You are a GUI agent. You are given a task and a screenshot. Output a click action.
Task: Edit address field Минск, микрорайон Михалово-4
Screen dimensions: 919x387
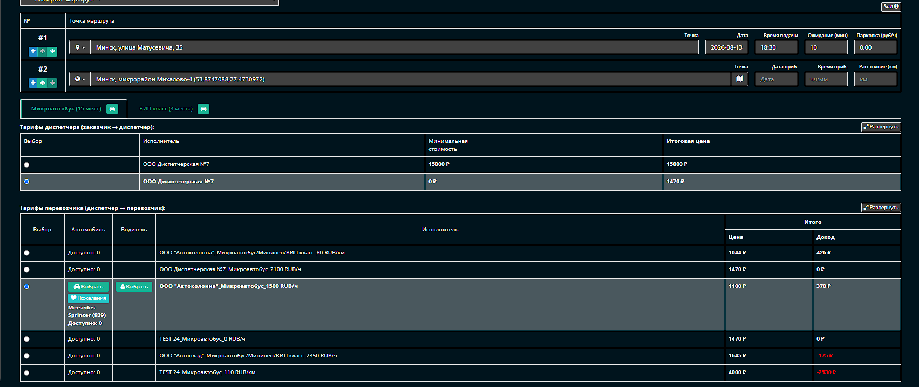click(x=411, y=79)
